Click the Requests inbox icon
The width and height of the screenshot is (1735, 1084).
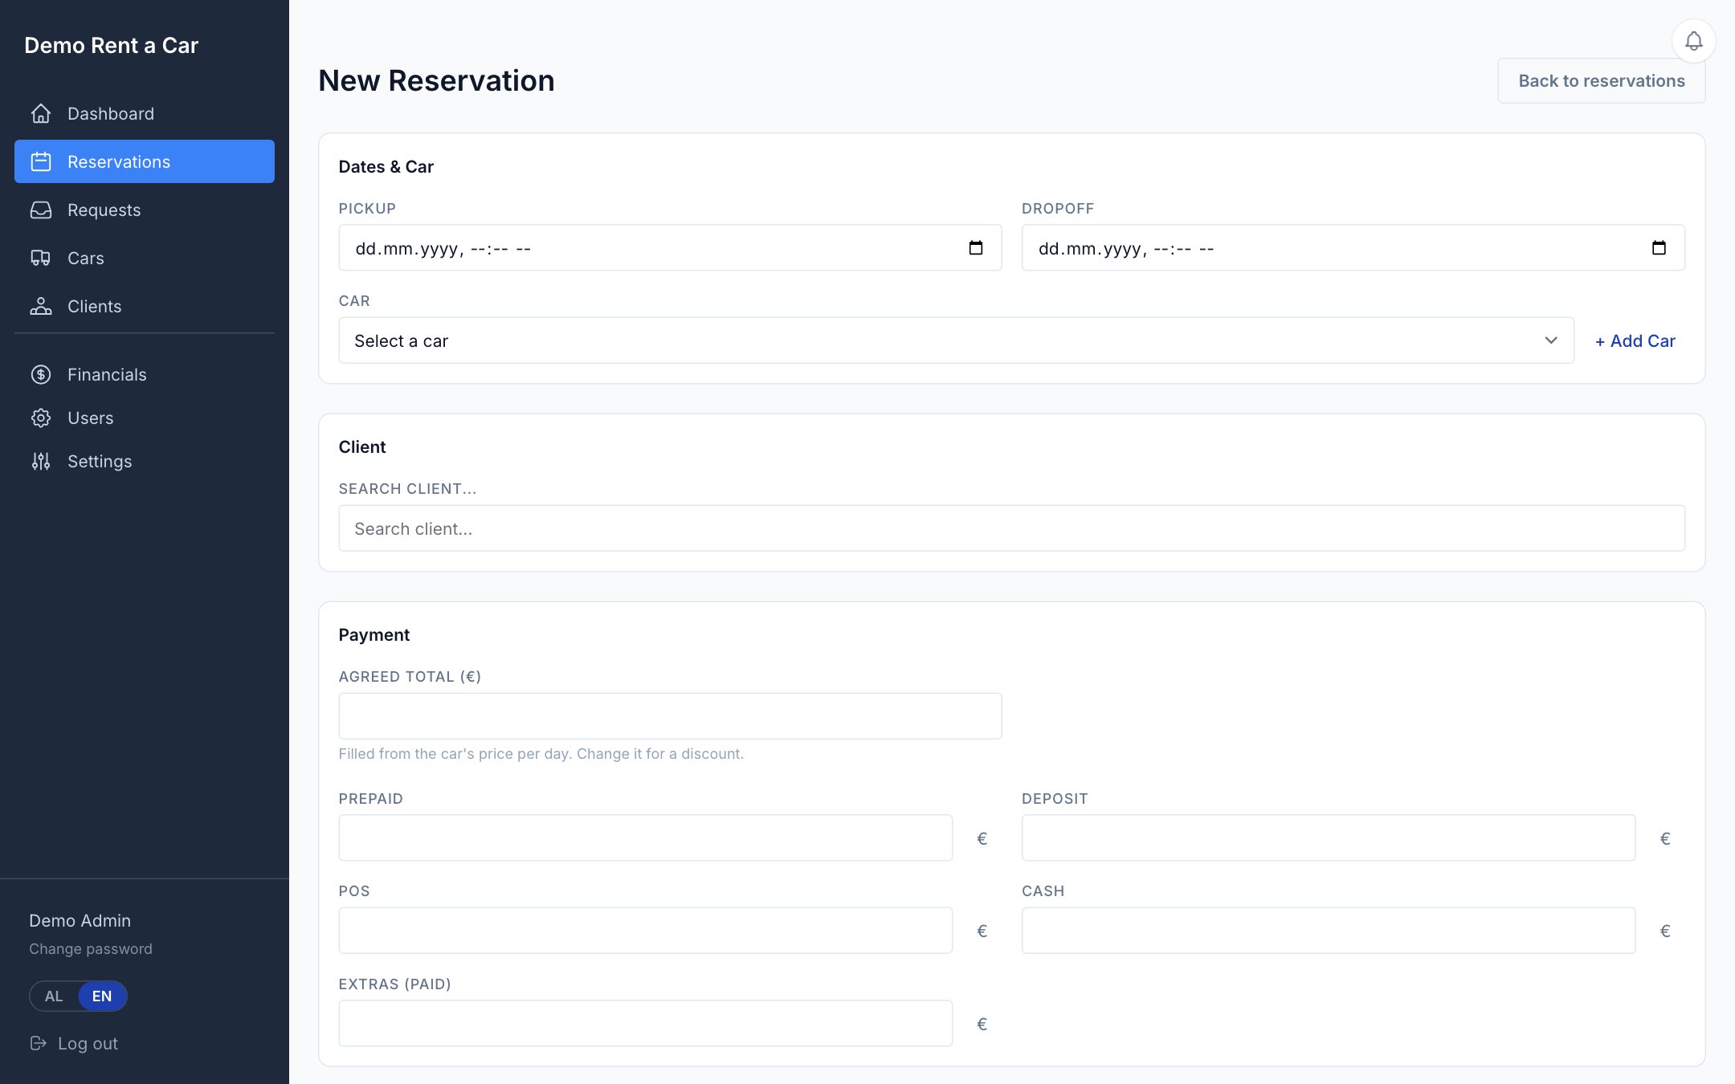click(41, 210)
